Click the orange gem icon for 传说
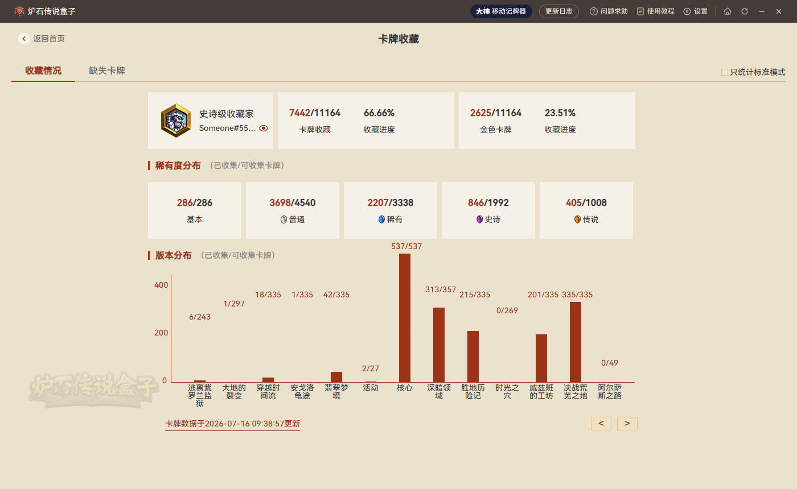Viewport: 797px width, 489px height. click(x=577, y=219)
